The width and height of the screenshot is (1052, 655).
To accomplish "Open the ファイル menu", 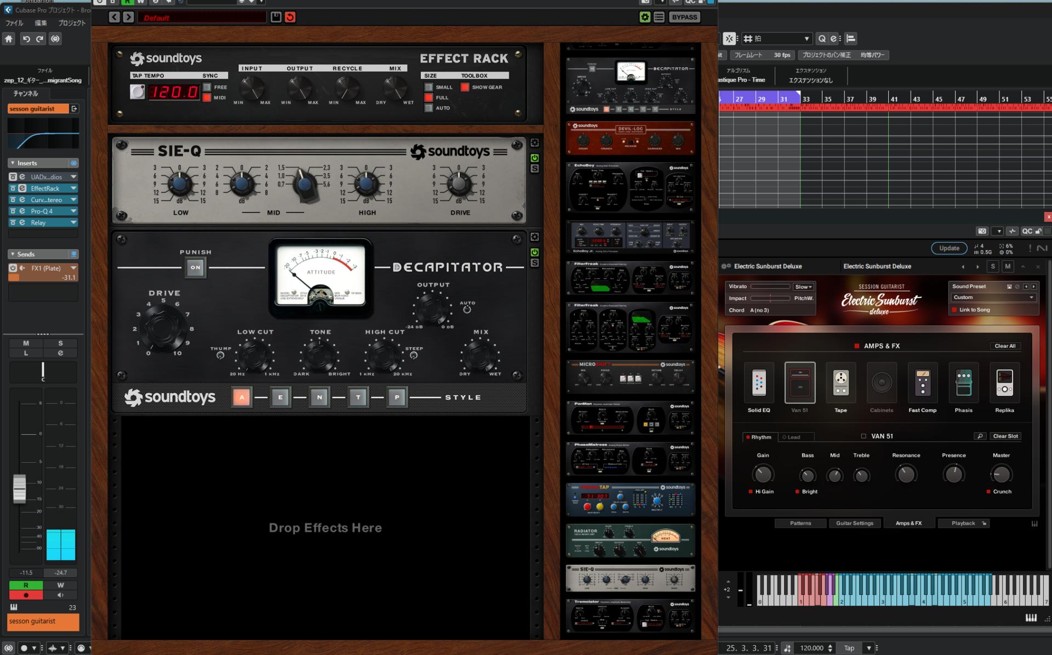I will coord(14,23).
